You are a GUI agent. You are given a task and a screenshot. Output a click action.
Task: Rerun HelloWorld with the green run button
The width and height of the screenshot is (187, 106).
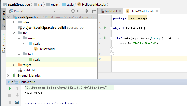tap(10, 88)
